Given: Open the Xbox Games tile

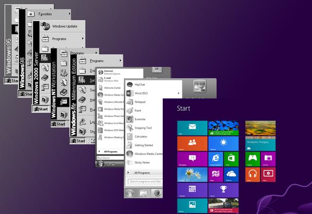Looking at the screenshot, I should tap(253, 159).
